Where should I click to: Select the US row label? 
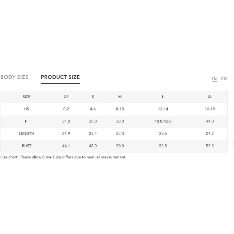click(x=27, y=109)
